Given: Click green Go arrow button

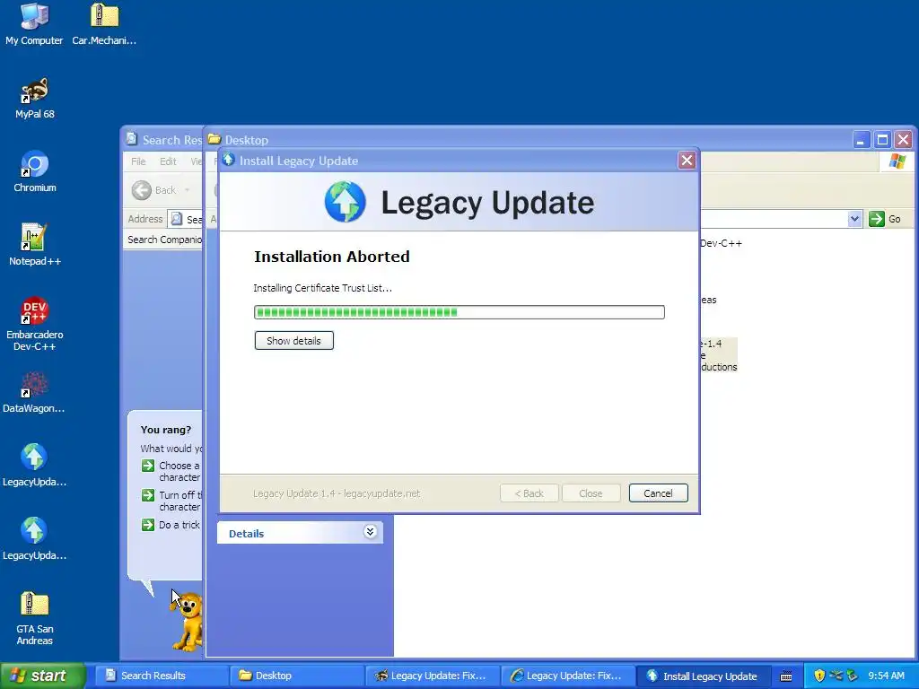Looking at the screenshot, I should (x=876, y=219).
